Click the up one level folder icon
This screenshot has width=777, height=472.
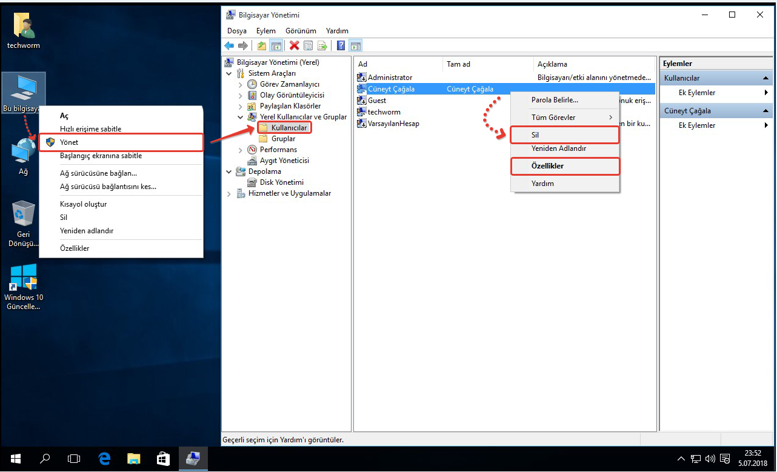pos(262,46)
